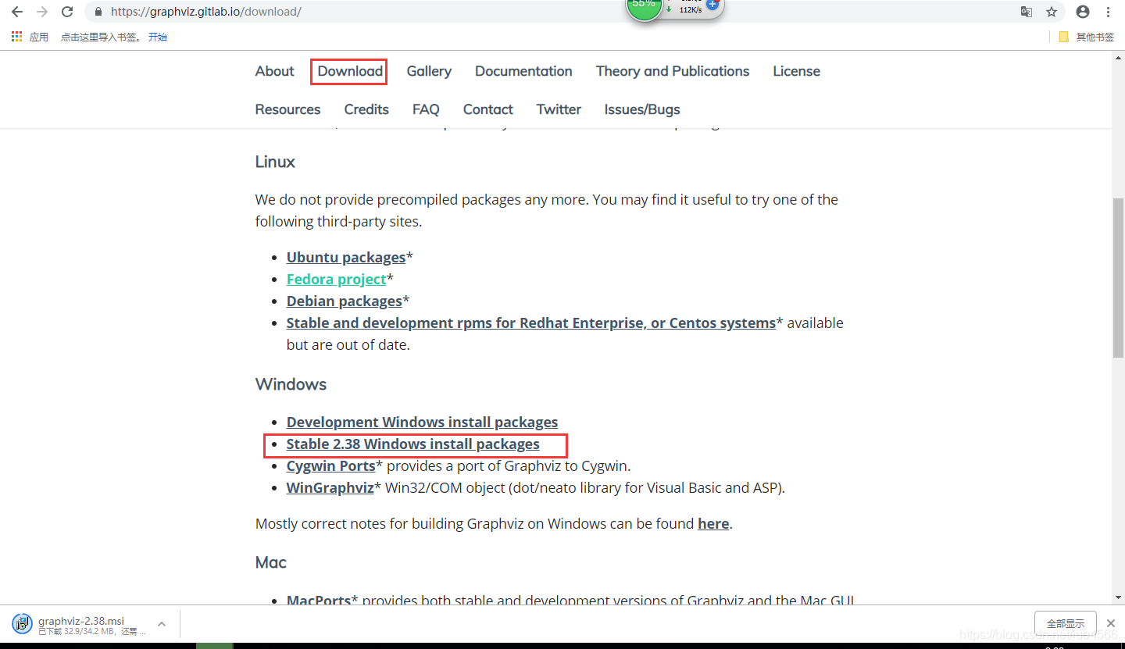The height and width of the screenshot is (649, 1125).
Task: Open the user profile avatar icon
Action: click(x=1082, y=12)
